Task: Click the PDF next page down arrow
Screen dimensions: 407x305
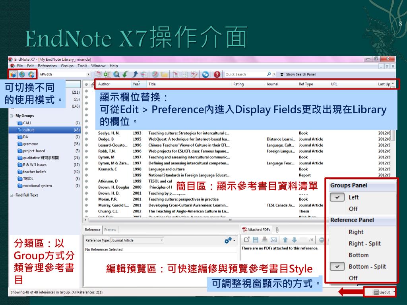Action: [x=294, y=240]
